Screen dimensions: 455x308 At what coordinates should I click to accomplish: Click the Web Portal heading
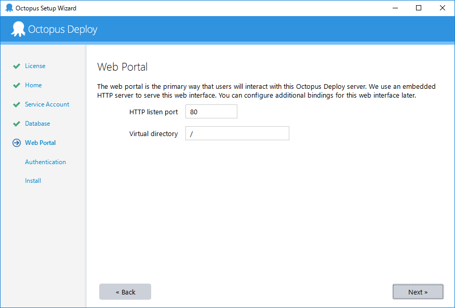[x=123, y=67]
